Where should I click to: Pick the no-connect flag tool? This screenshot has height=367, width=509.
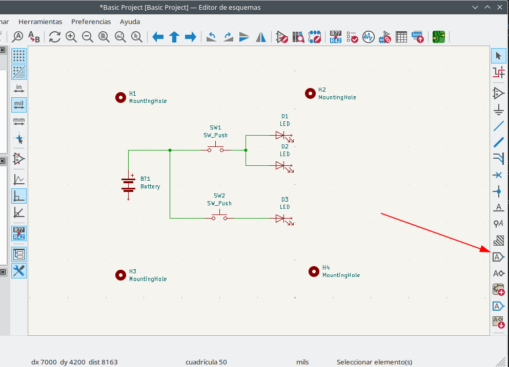coord(498,175)
